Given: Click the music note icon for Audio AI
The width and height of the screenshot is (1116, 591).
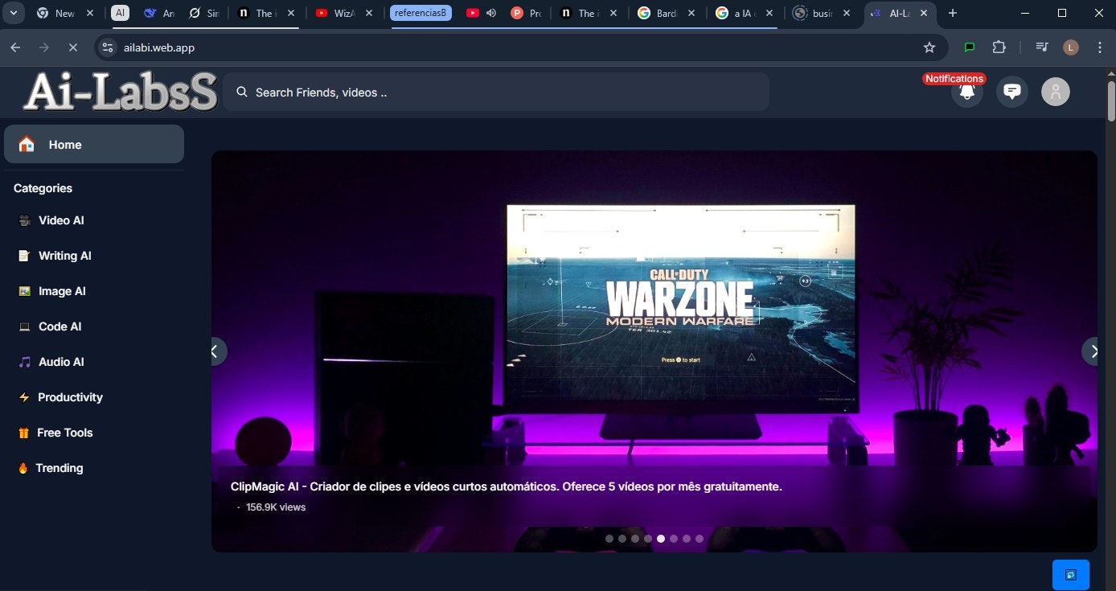Looking at the screenshot, I should click(24, 362).
